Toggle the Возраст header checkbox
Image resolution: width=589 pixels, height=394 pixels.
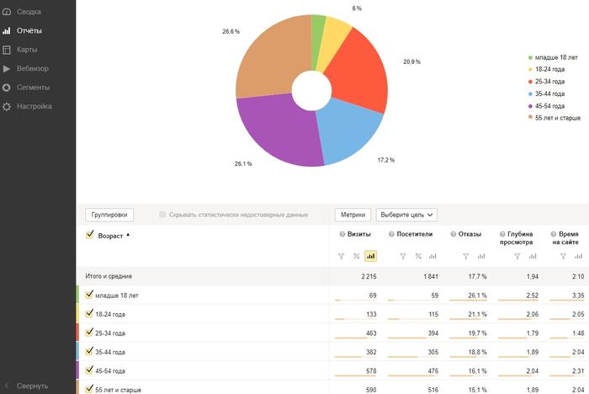(x=89, y=235)
